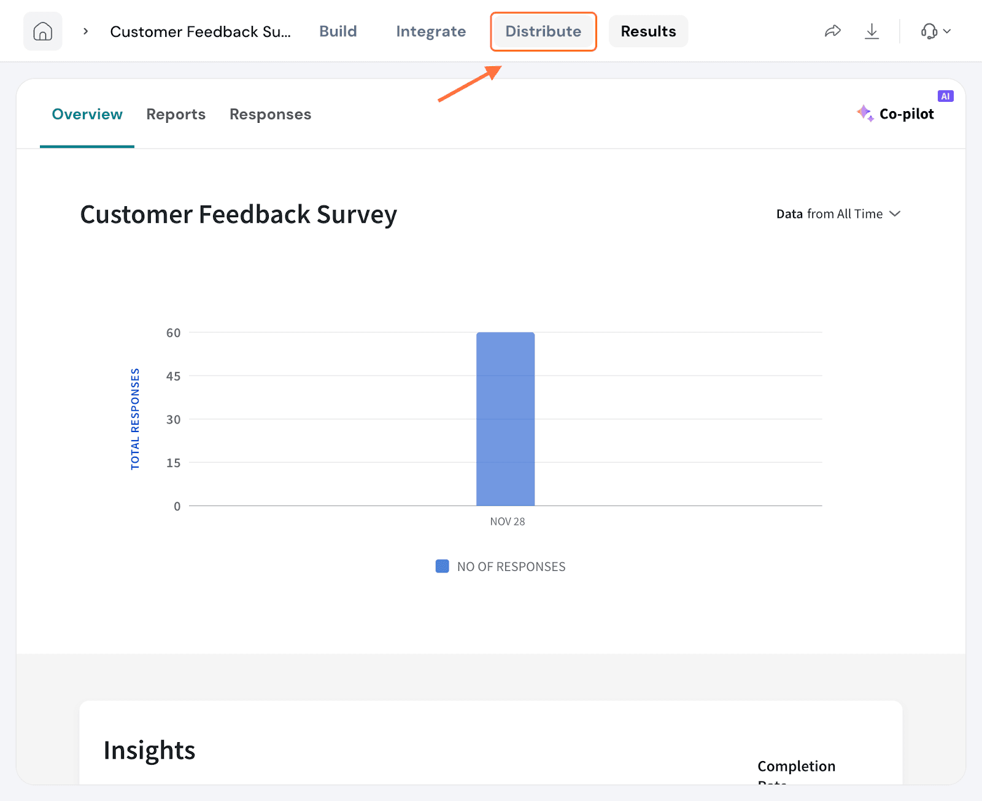The height and width of the screenshot is (801, 982).
Task: Open the Co-pilot assistant label
Action: (x=906, y=114)
